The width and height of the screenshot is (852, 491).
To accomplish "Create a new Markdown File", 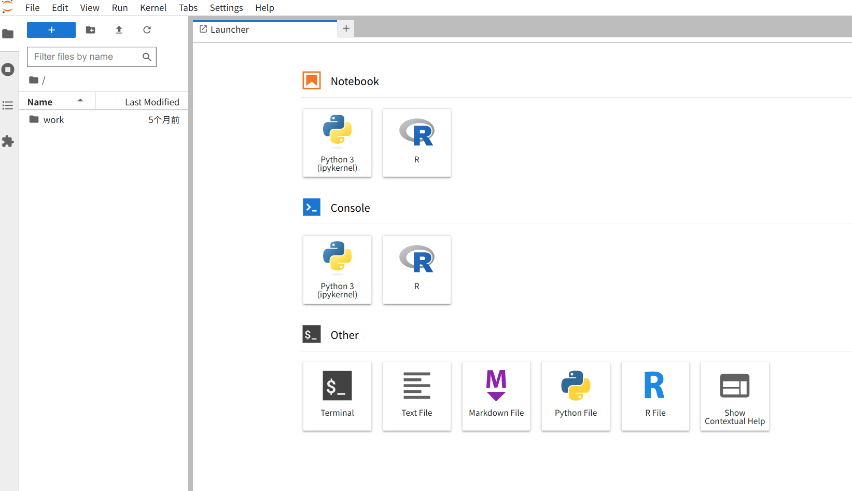I will coord(496,396).
